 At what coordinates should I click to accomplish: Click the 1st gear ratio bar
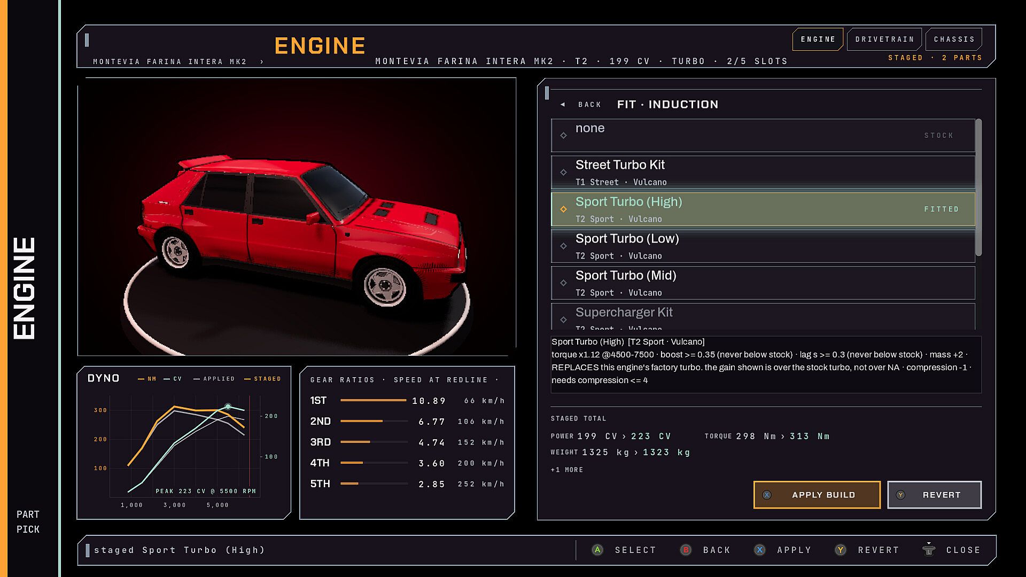pos(374,400)
